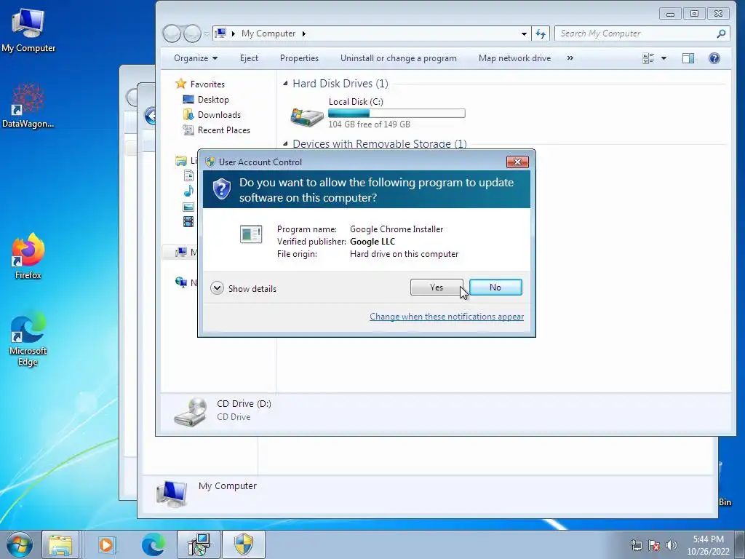The height and width of the screenshot is (559, 745).
Task: Refresh the My Computer address bar
Action: point(541,33)
